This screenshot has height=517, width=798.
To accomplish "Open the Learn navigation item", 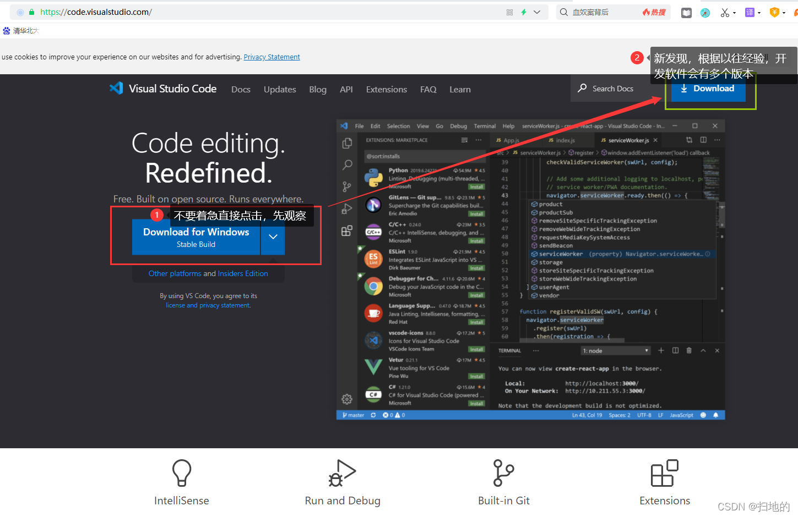I will 460,89.
